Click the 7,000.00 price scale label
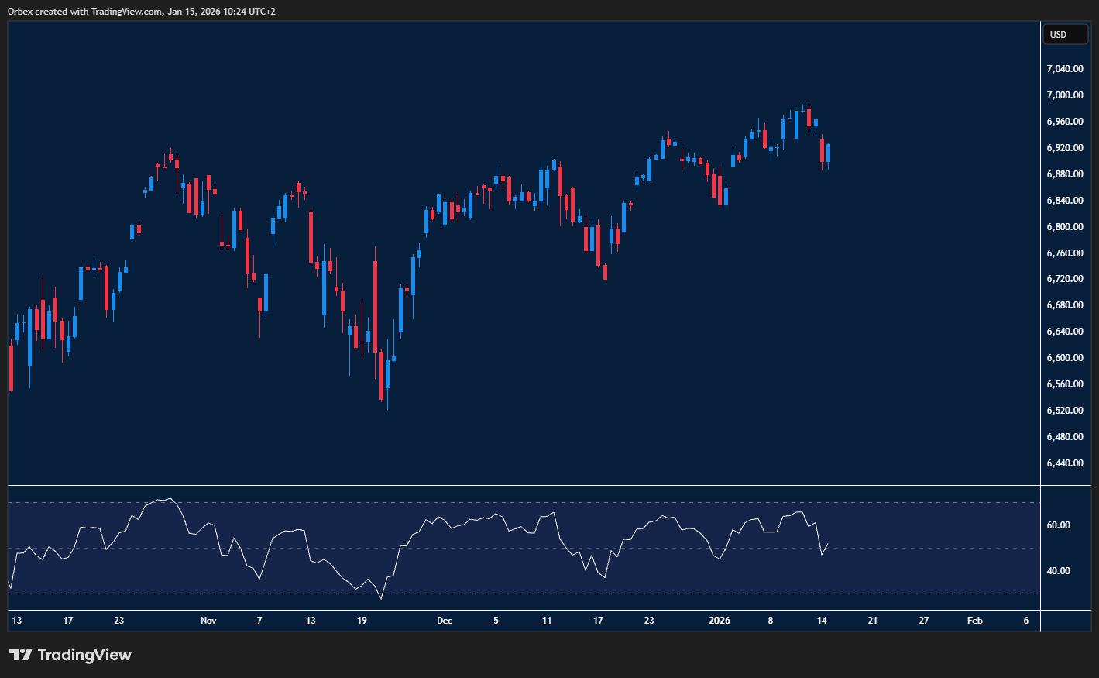The height and width of the screenshot is (678, 1099). (1064, 95)
